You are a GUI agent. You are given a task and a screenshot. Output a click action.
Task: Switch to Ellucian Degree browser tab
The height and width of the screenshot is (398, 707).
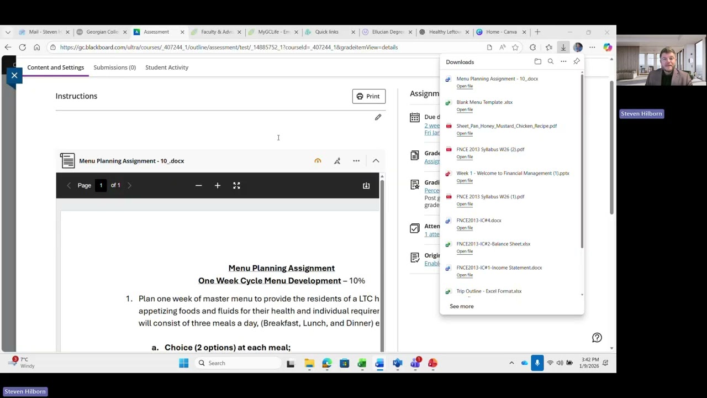387,32
